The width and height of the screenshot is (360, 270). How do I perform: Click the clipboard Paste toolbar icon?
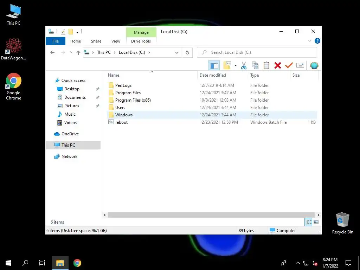pyautogui.click(x=266, y=66)
